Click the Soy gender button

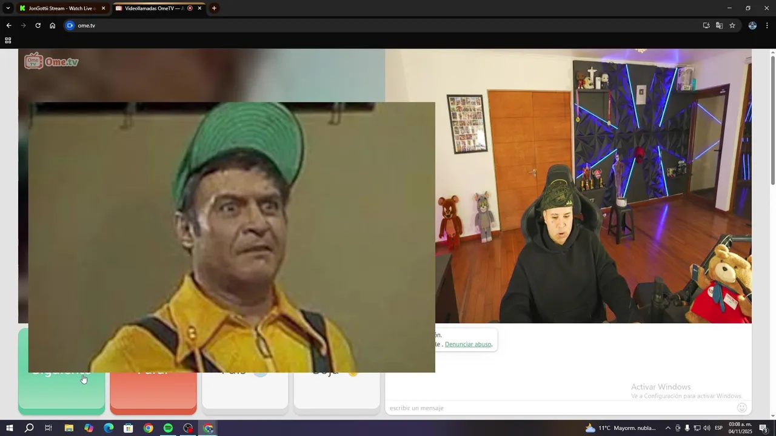pyautogui.click(x=336, y=392)
